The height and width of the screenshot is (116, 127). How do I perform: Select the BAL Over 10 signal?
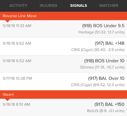tap(63, 81)
